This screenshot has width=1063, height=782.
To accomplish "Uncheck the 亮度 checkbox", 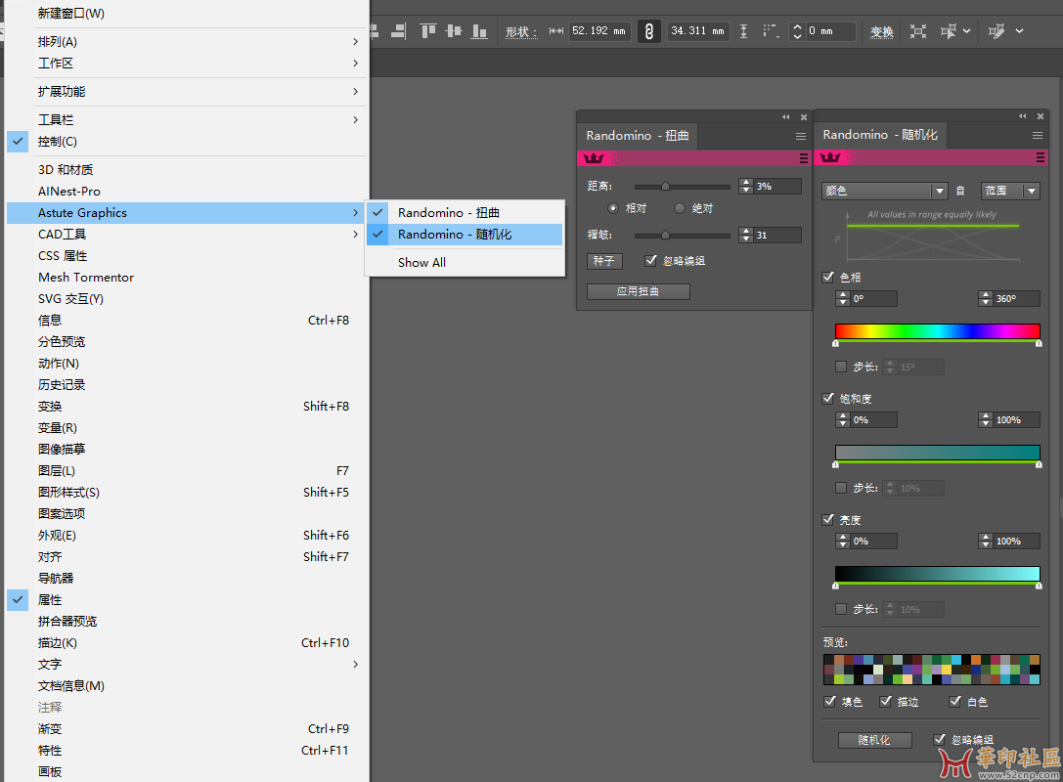I will pyautogui.click(x=827, y=519).
